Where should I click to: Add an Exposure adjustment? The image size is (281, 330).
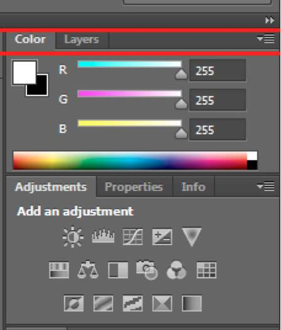click(x=162, y=237)
